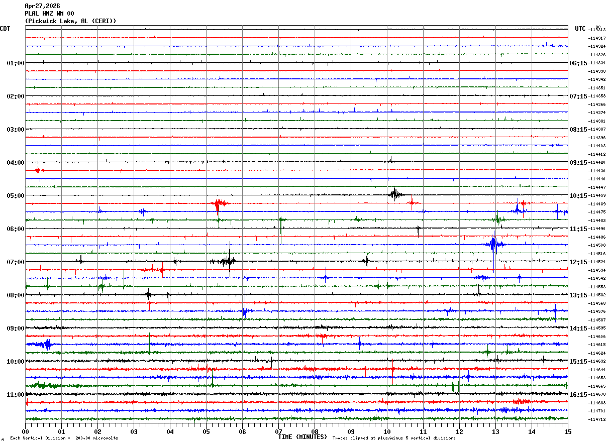
Task: Select the 05:00 CDT time label
Action: point(16,195)
